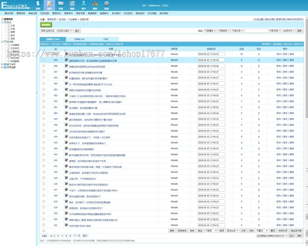Click the 搜索 search button

point(299,31)
